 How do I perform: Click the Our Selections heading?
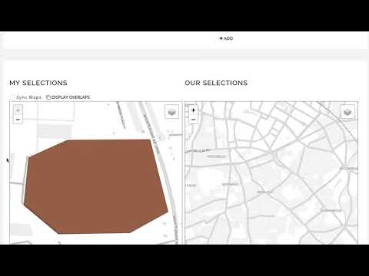pyautogui.click(x=216, y=83)
